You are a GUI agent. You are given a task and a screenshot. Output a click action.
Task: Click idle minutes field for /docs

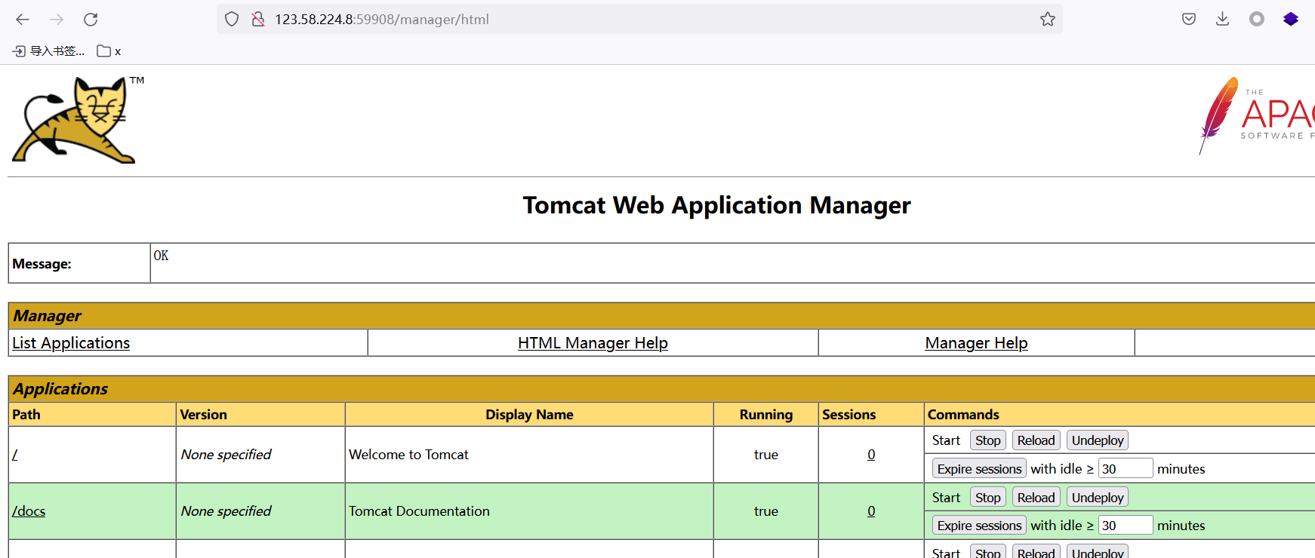pos(1126,526)
